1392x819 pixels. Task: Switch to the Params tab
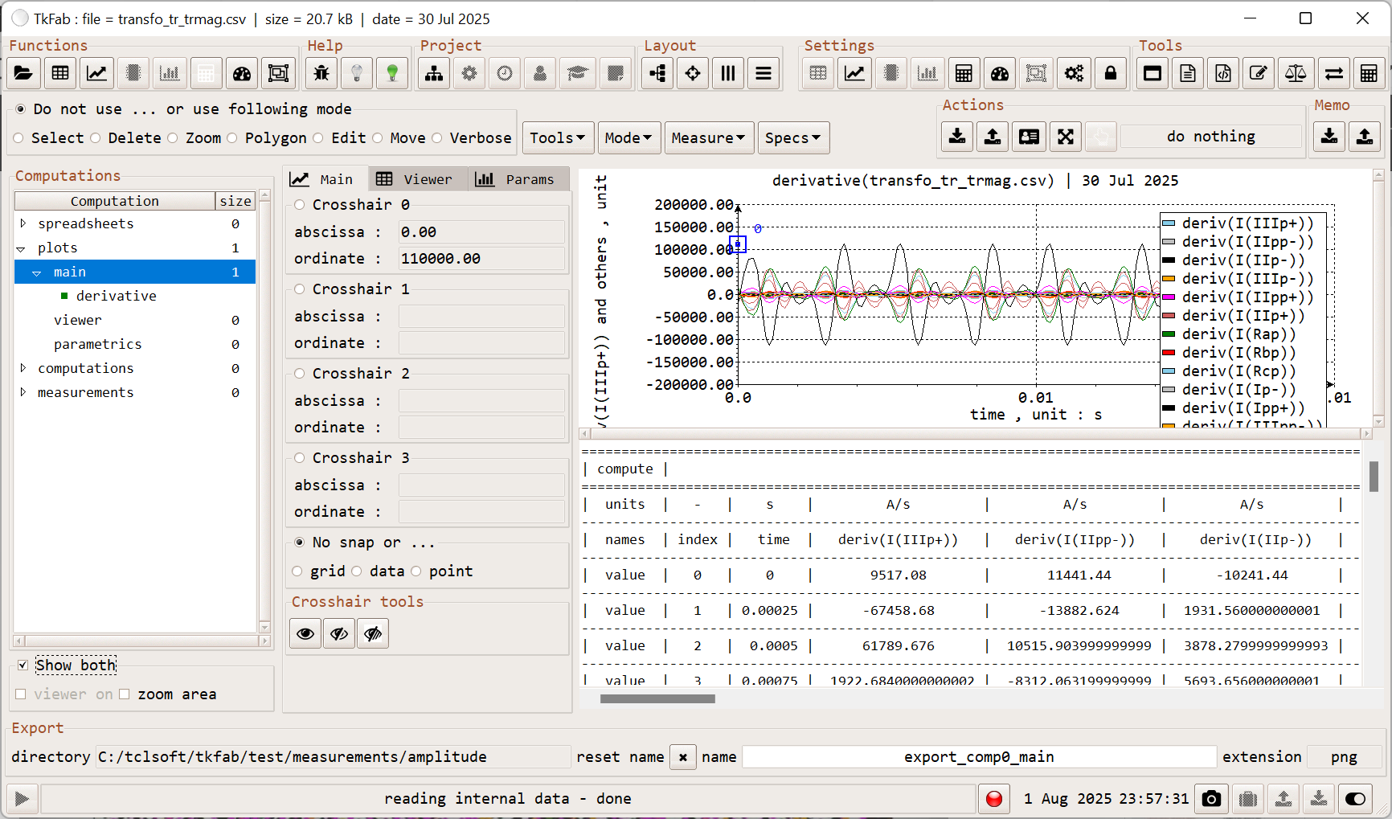pyautogui.click(x=518, y=178)
